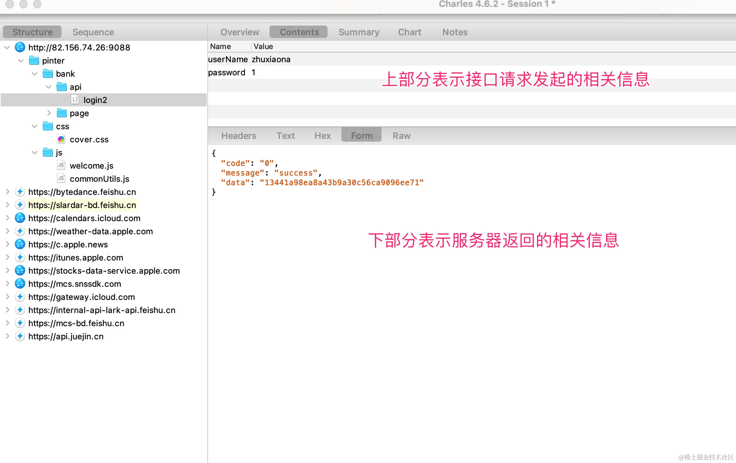The image size is (736, 463).
Task: Show the Raw response view
Action: pyautogui.click(x=401, y=136)
